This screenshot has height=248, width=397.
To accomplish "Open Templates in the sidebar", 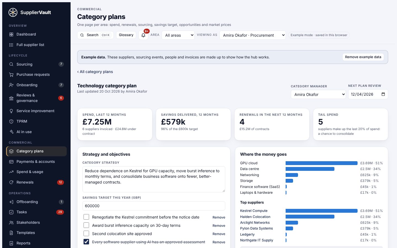I will pyautogui.click(x=36, y=233).
